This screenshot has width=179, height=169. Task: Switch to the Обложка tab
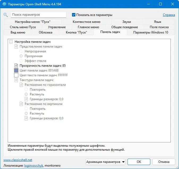46,32
